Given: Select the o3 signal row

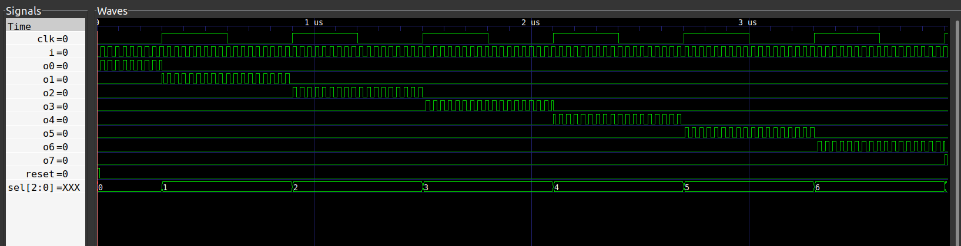Looking at the screenshot, I should point(46,106).
